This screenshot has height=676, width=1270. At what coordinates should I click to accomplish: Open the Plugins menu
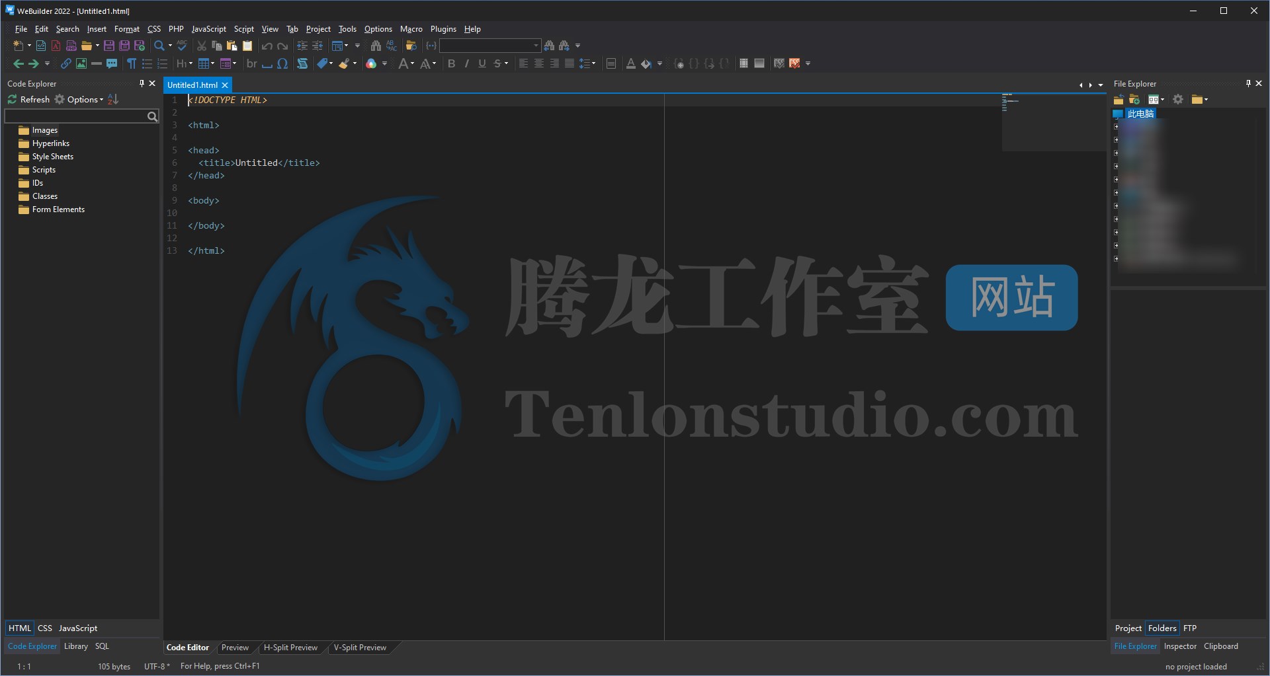coord(443,29)
